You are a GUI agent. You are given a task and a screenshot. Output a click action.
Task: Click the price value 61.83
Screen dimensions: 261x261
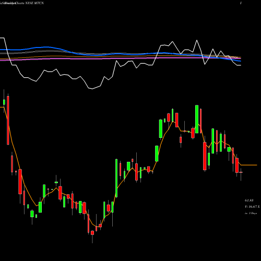tap(249, 200)
